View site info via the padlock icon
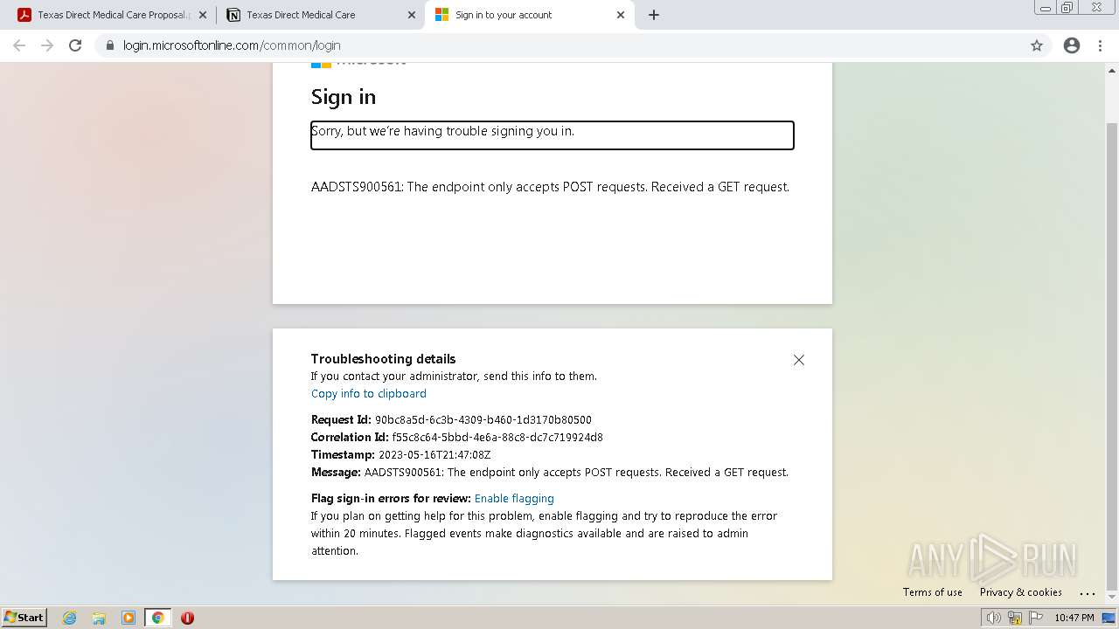This screenshot has width=1119, height=629. point(110,45)
